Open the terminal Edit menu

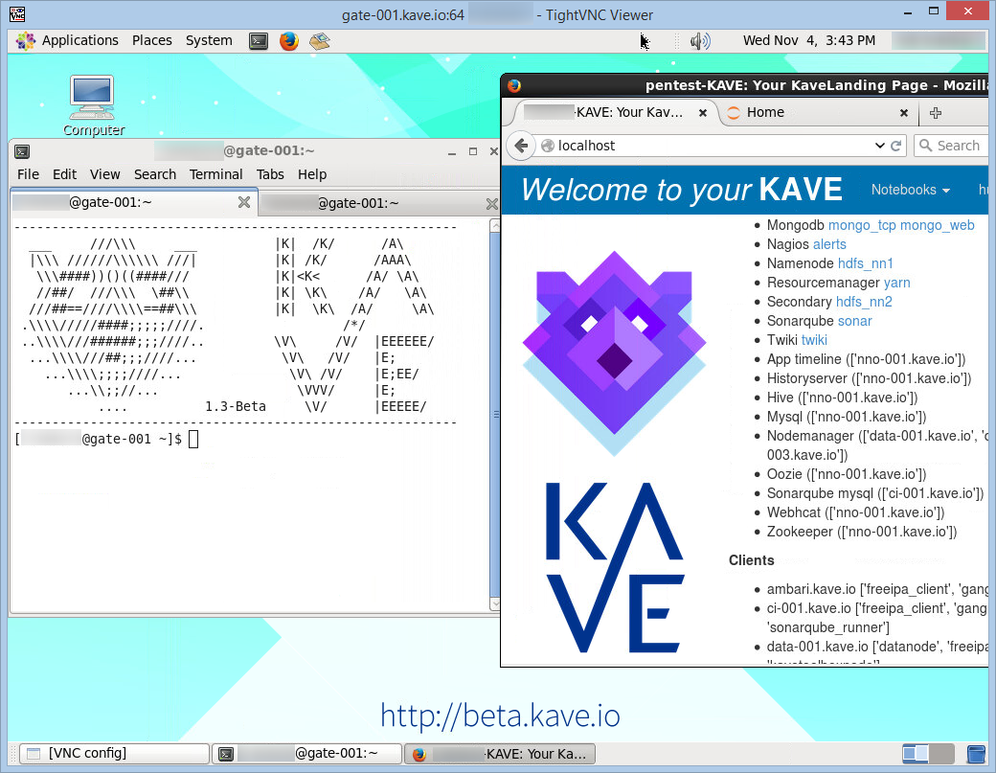(64, 174)
